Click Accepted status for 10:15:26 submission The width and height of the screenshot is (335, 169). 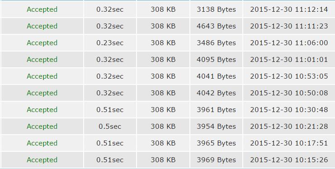tap(42, 160)
